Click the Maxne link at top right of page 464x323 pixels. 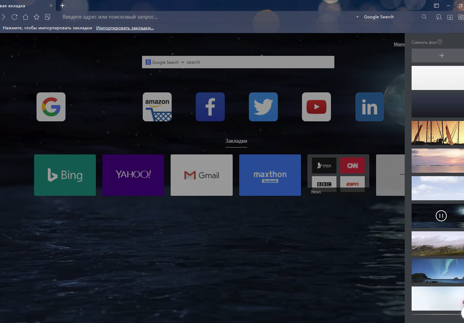pyautogui.click(x=399, y=44)
